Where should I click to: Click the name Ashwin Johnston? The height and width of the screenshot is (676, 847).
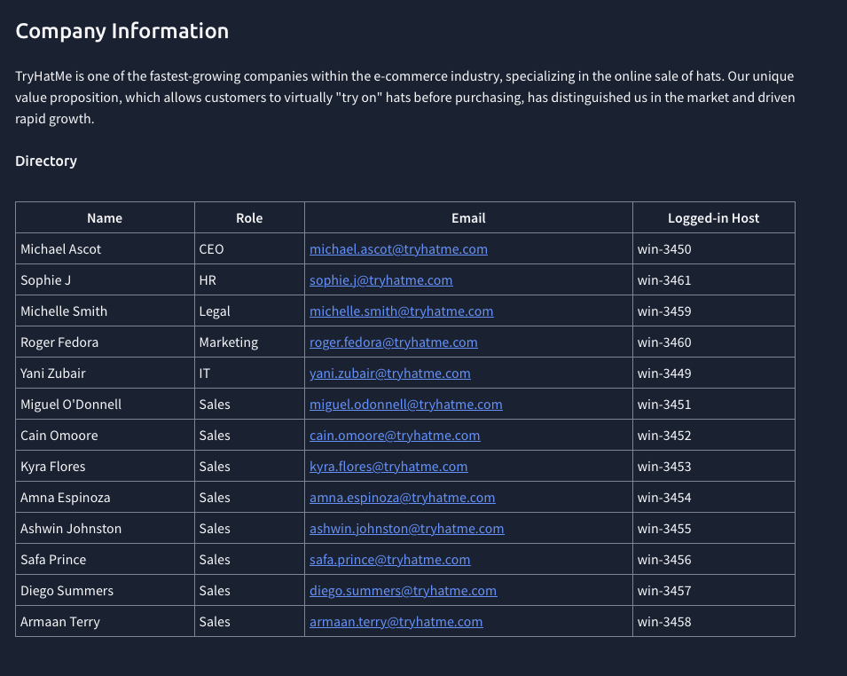tap(71, 529)
